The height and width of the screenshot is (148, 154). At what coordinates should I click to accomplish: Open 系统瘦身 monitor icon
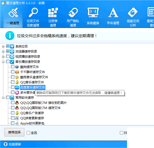point(93,13)
